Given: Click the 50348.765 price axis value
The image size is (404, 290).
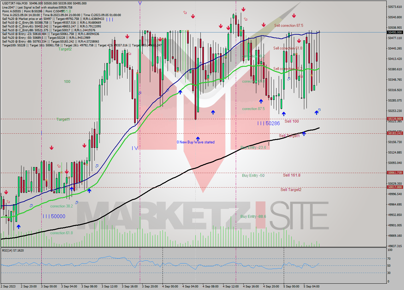Looking at the screenshot, I should 395,79.
